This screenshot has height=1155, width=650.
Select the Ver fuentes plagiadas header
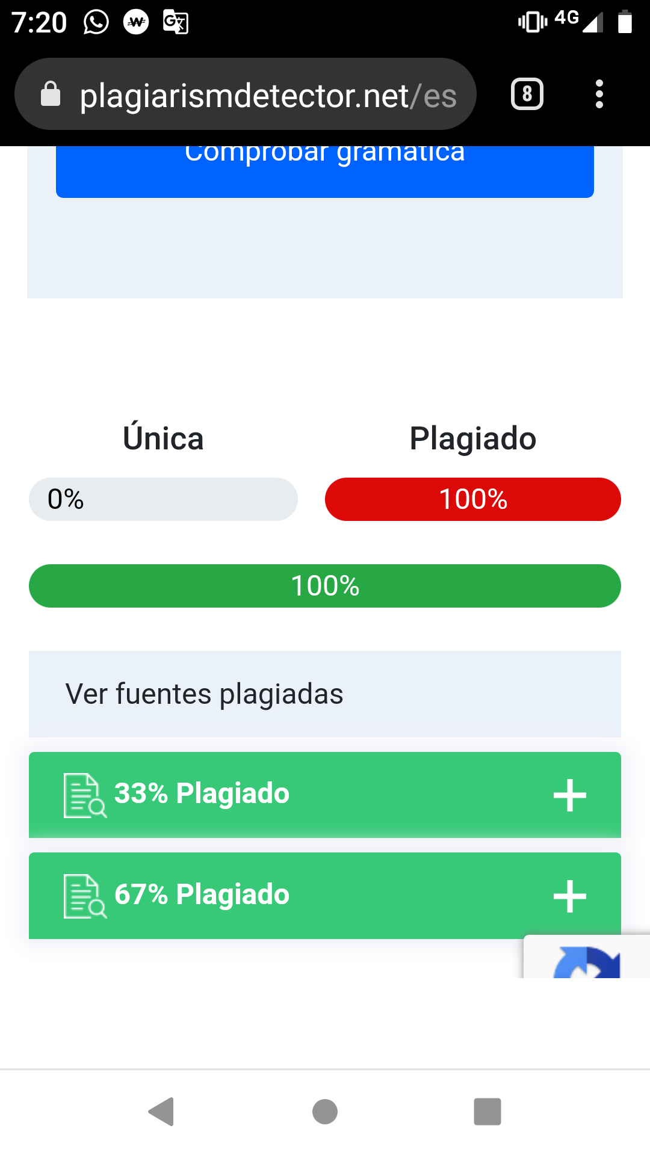(x=325, y=694)
